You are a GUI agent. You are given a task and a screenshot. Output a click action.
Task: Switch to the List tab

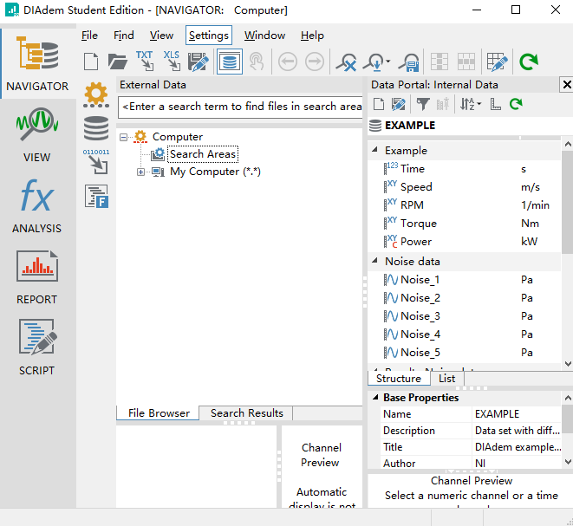[x=446, y=379]
